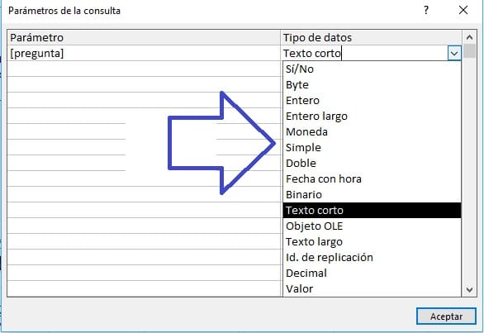
Task: Choose the Moneda option
Action: click(x=372, y=132)
